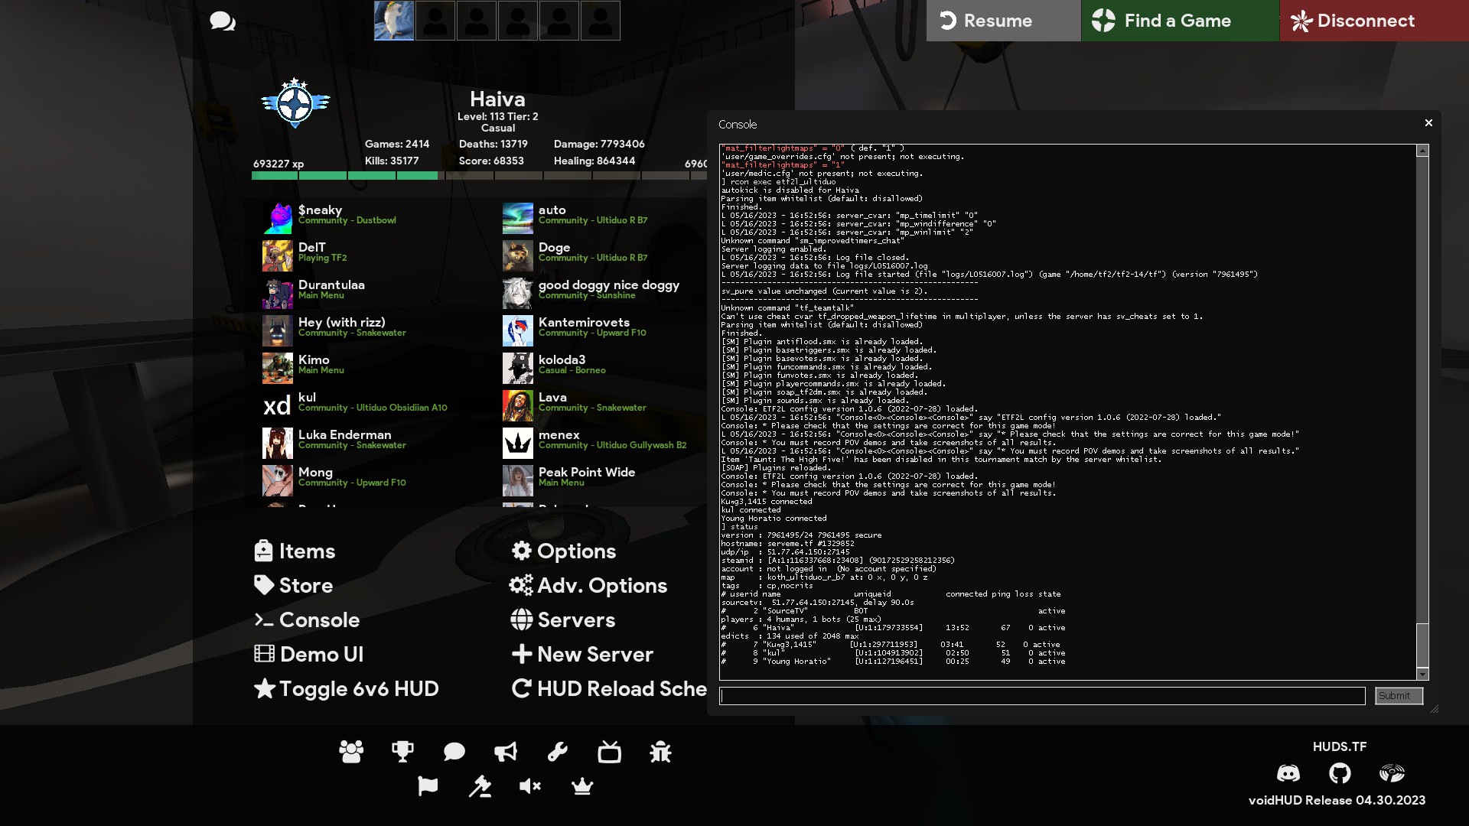The image size is (1469, 826).
Task: Select the first party member avatar slot
Action: point(394,20)
